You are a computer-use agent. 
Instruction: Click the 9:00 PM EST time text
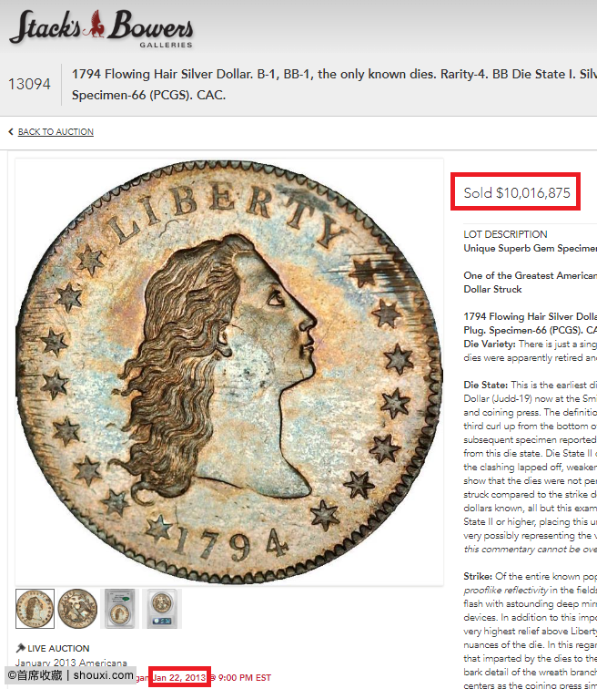(244, 677)
